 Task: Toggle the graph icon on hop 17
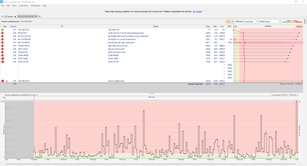point(6,81)
